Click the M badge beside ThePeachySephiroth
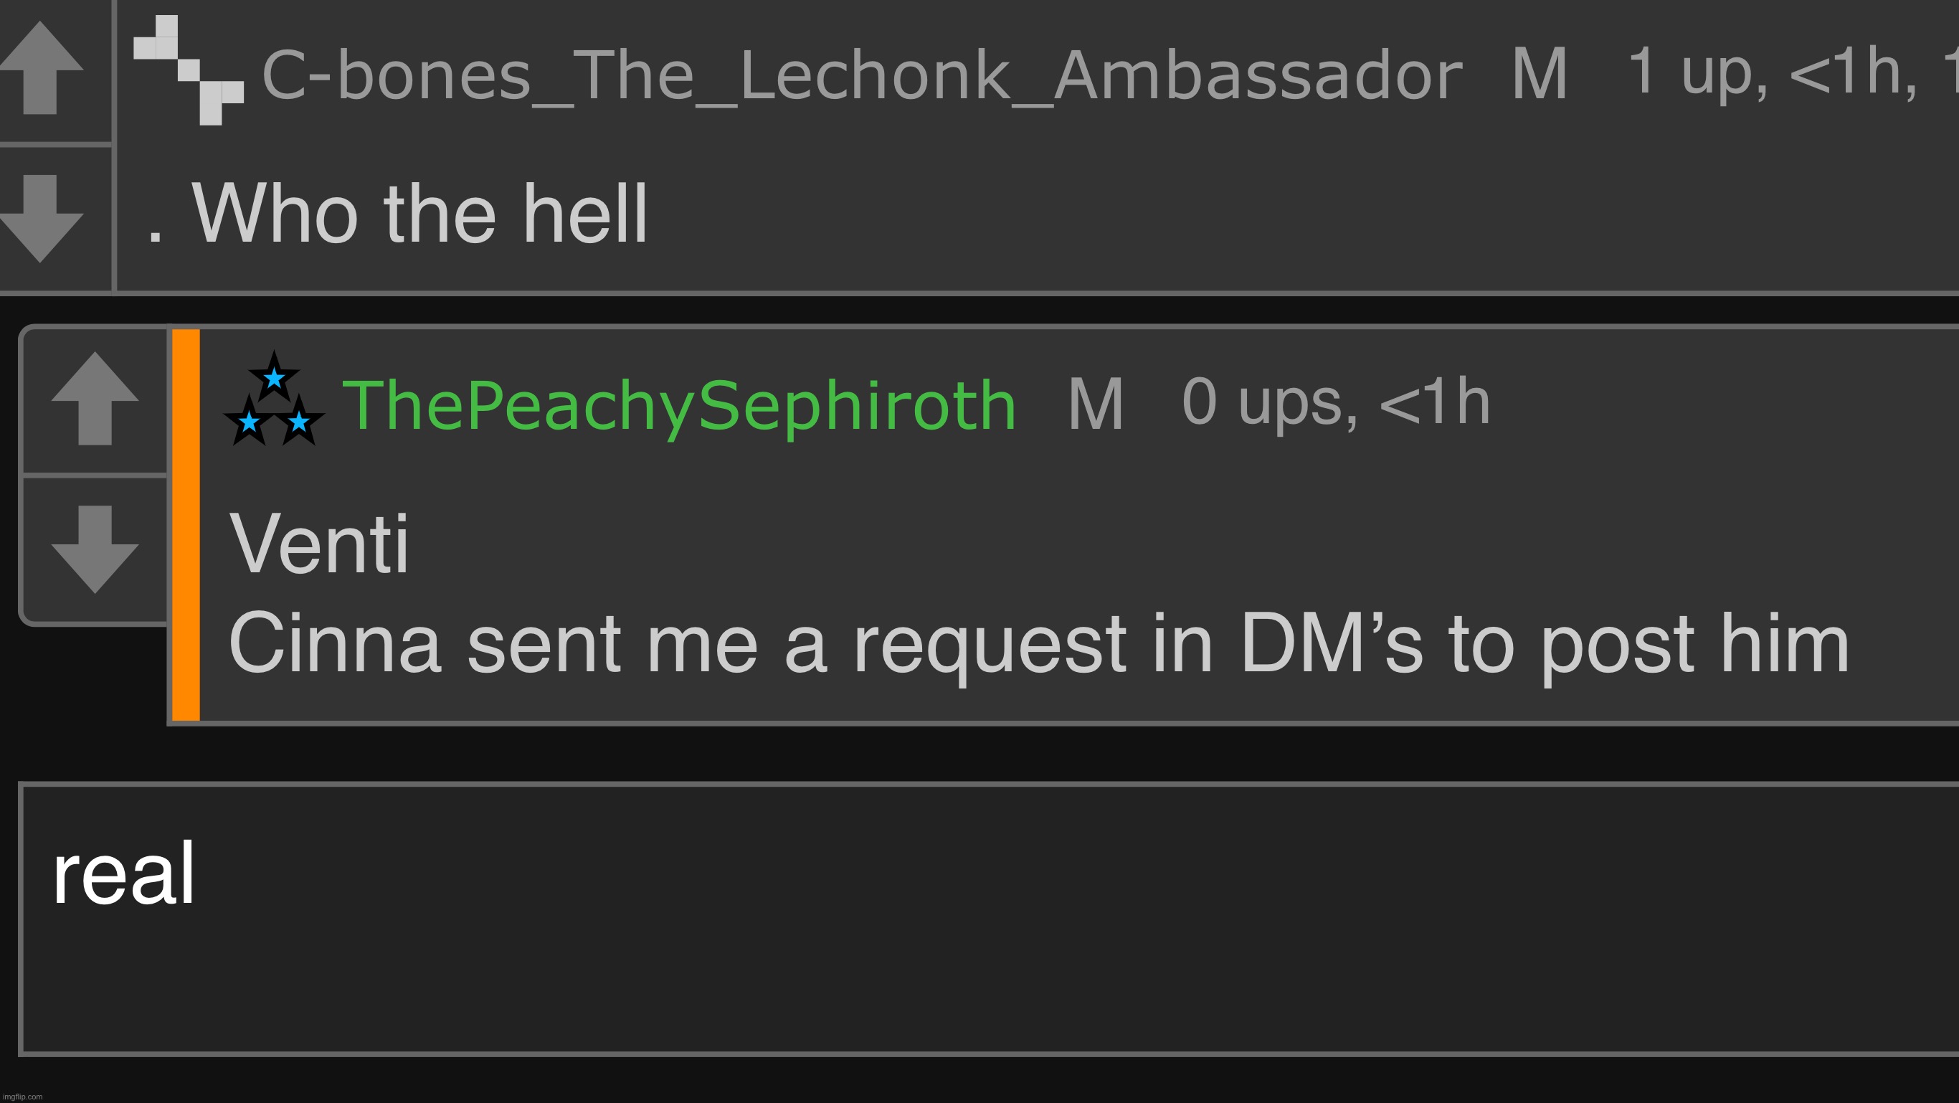1959x1103 pixels. click(x=1095, y=404)
